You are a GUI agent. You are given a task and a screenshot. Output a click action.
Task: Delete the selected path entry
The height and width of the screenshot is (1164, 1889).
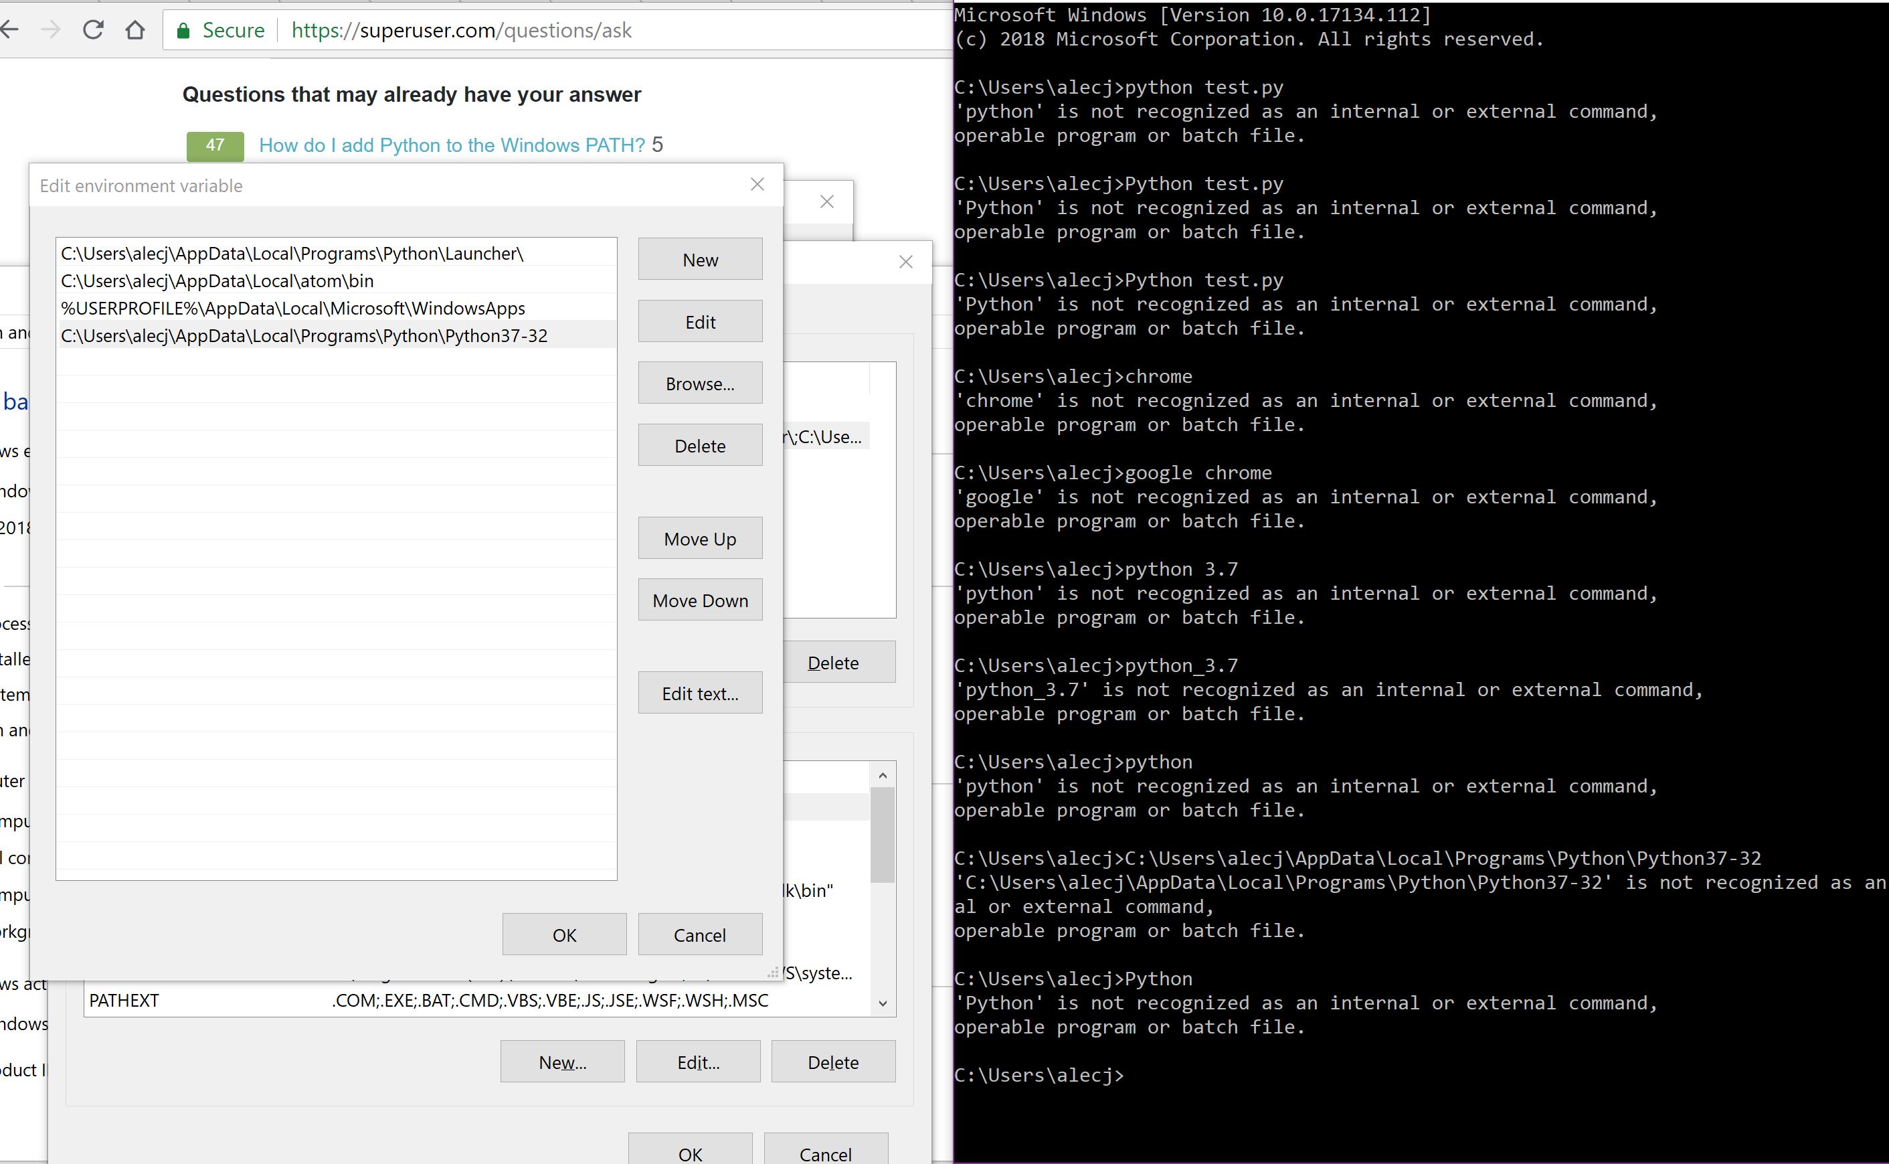[699, 445]
